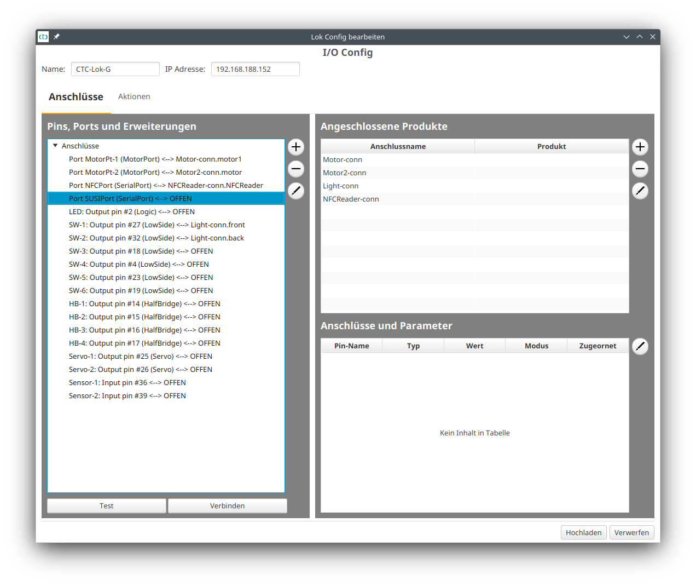Select Light-conn row in products table

pos(341,186)
